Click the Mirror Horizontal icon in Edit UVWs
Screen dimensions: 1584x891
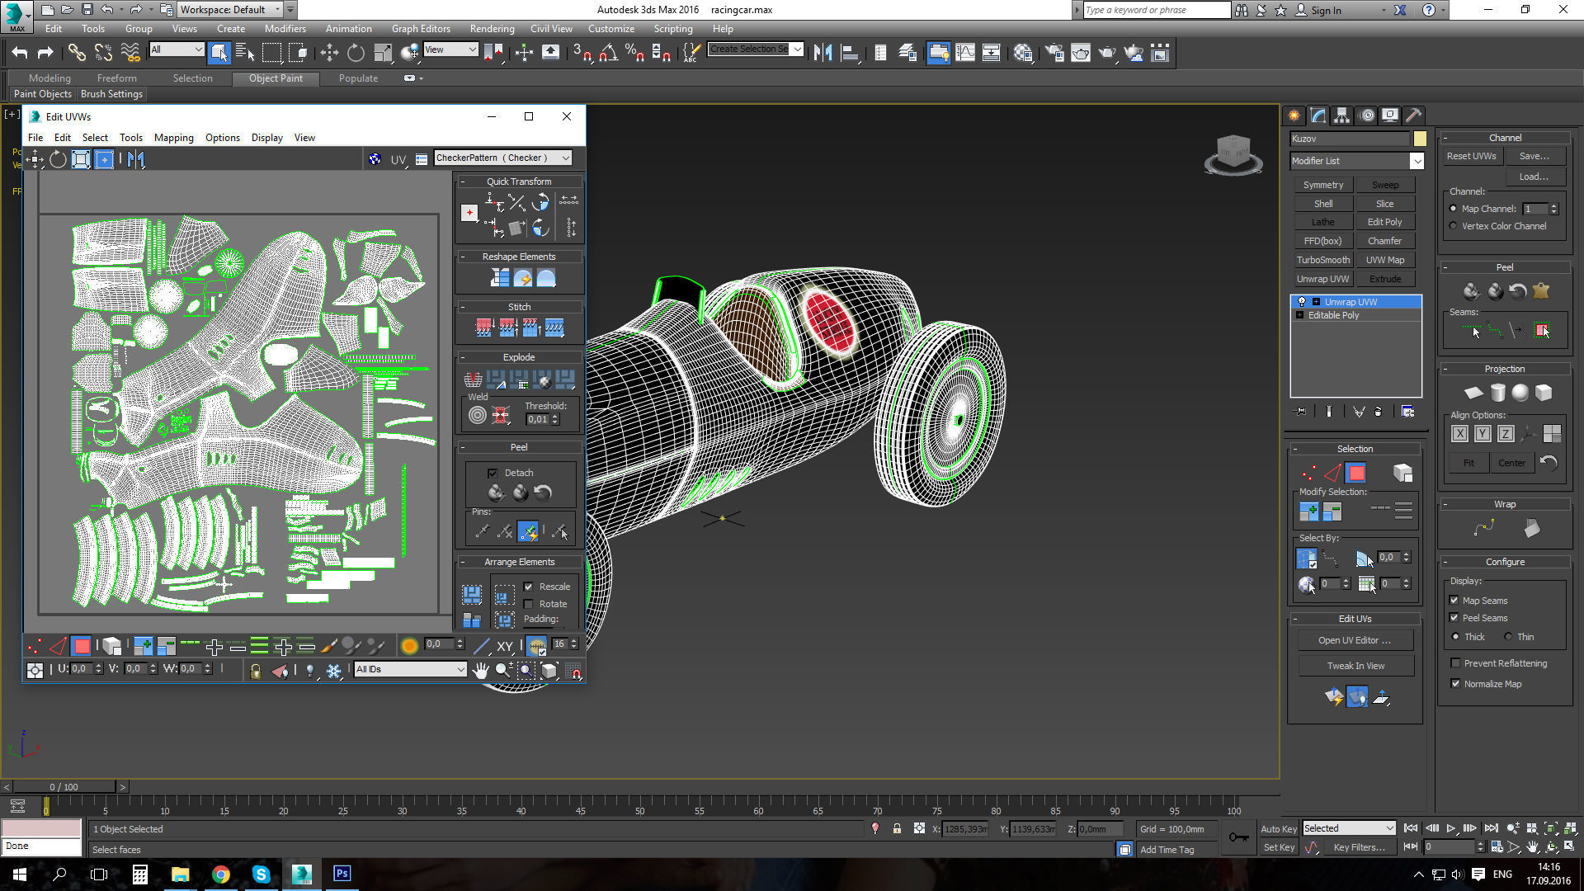click(x=136, y=159)
